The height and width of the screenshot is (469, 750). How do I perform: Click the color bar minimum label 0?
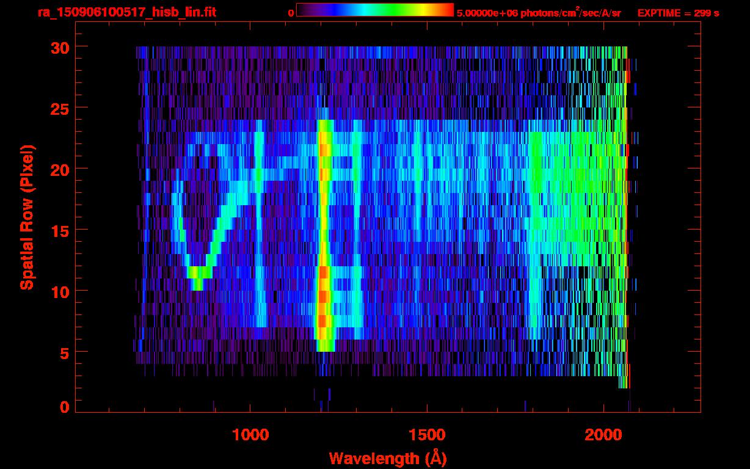291,13
